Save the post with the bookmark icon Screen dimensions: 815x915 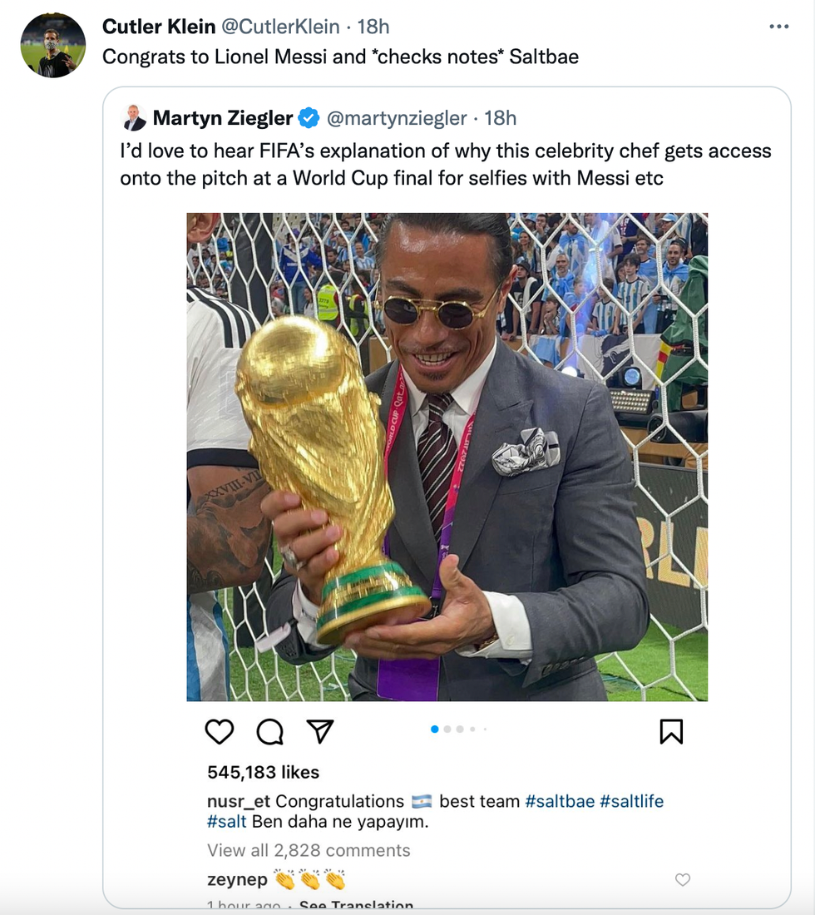click(x=671, y=731)
